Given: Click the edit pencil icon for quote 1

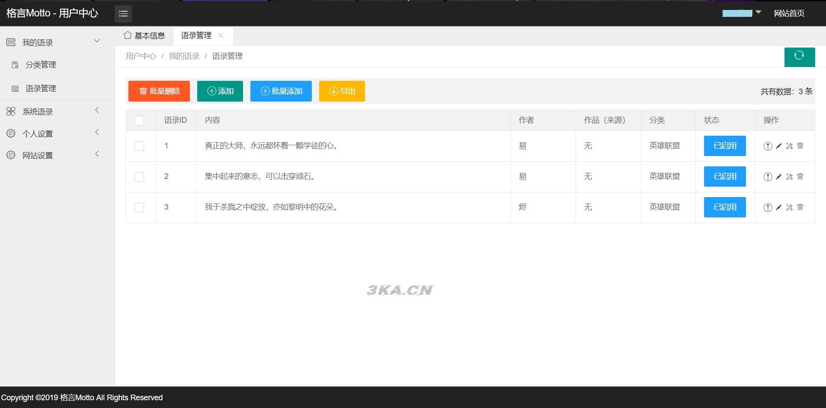Looking at the screenshot, I should [x=778, y=146].
